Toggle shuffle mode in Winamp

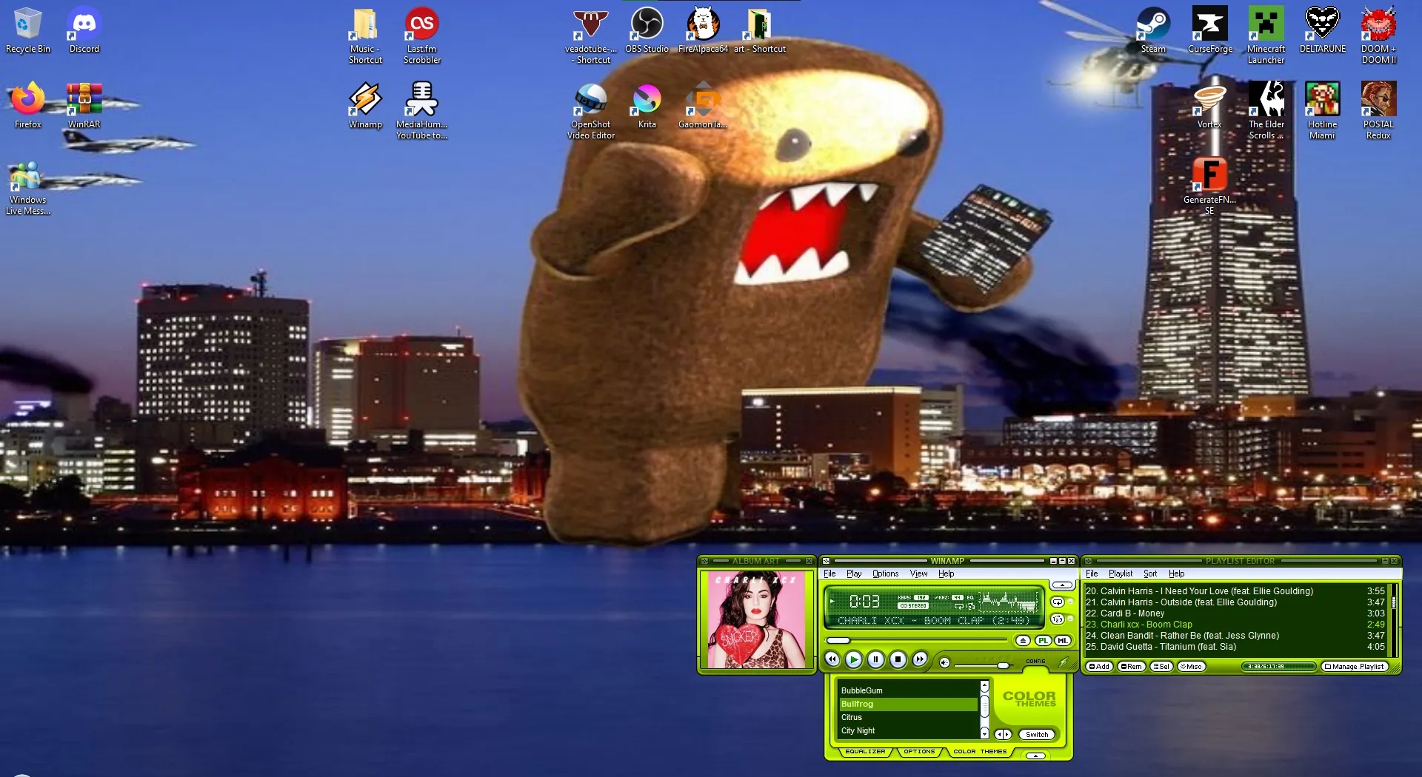[x=1058, y=619]
